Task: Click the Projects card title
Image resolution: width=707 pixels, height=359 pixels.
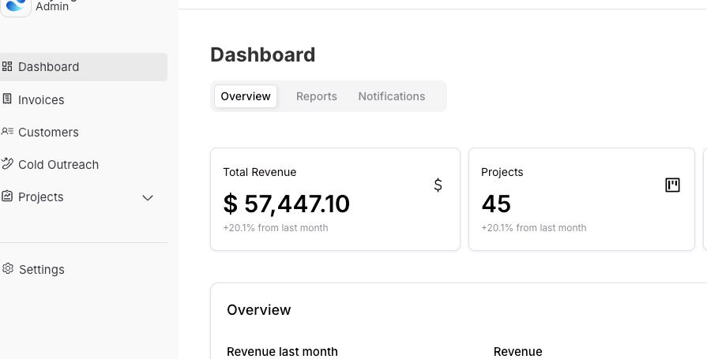Action: tap(502, 172)
